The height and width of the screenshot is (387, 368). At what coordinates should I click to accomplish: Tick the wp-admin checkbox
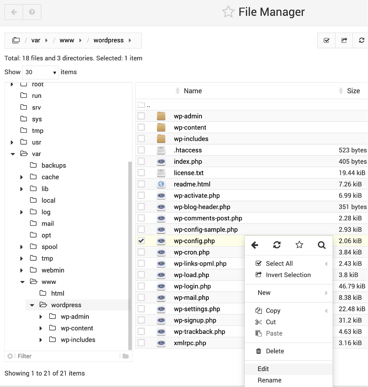(x=141, y=116)
